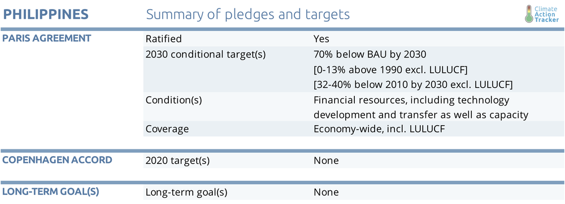Viewport: 565px width, 204px height.
Task: Click the Summary of pledges and targets title
Action: [x=247, y=15]
